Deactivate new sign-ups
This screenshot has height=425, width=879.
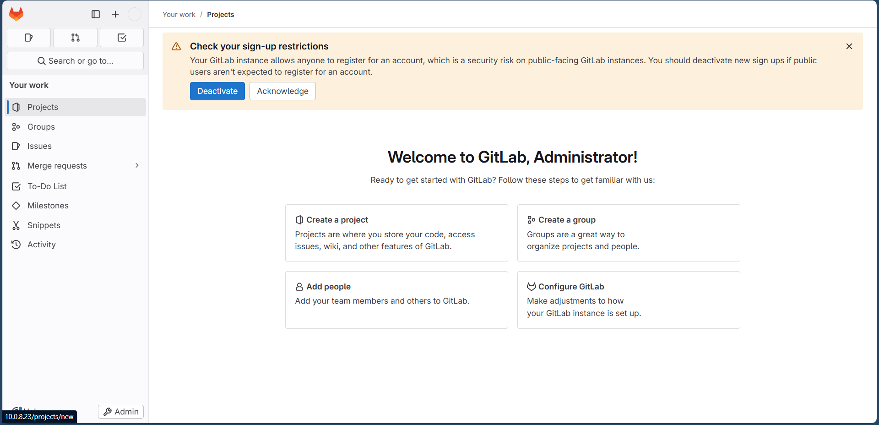click(217, 91)
